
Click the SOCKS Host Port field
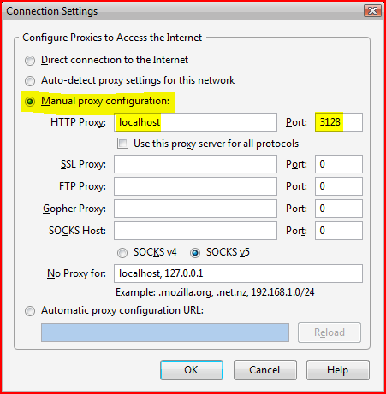point(339,231)
